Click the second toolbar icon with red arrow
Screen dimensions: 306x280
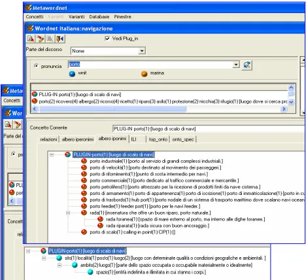point(40,39)
